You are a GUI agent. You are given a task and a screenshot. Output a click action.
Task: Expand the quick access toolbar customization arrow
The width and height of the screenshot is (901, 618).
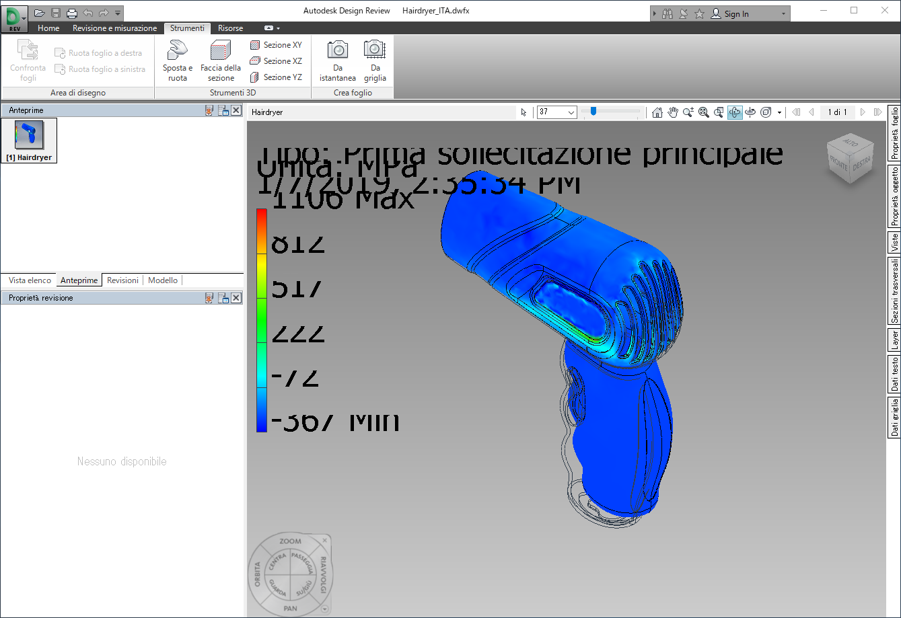point(118,13)
